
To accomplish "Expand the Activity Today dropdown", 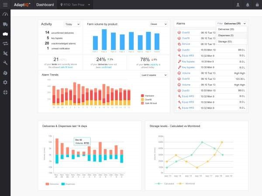I will point(72,24).
